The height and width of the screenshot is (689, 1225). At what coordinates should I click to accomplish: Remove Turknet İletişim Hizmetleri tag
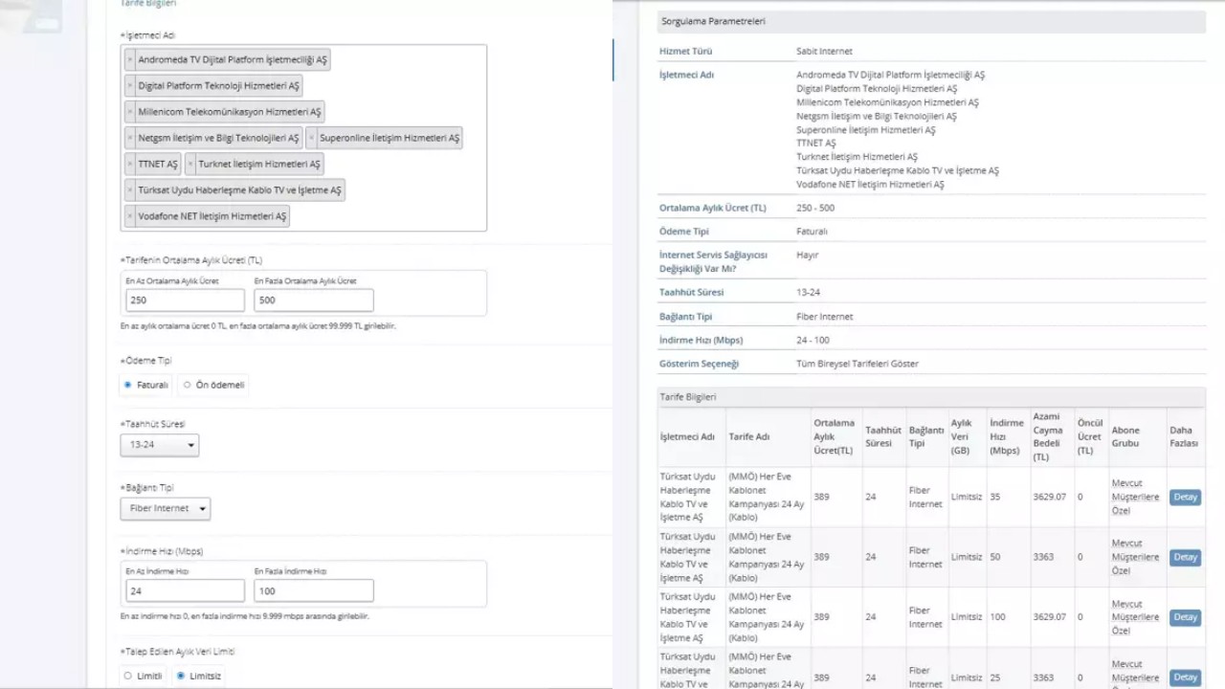(x=191, y=164)
